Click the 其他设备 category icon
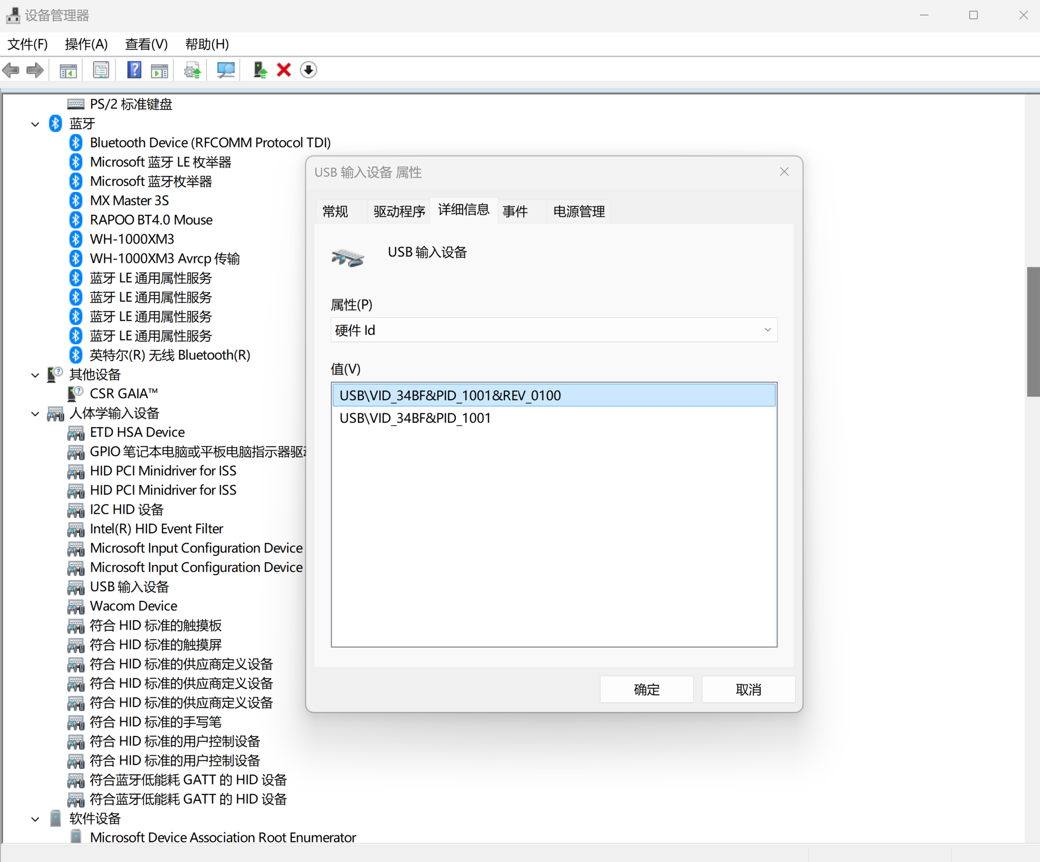Image resolution: width=1040 pixels, height=862 pixels. (x=55, y=375)
